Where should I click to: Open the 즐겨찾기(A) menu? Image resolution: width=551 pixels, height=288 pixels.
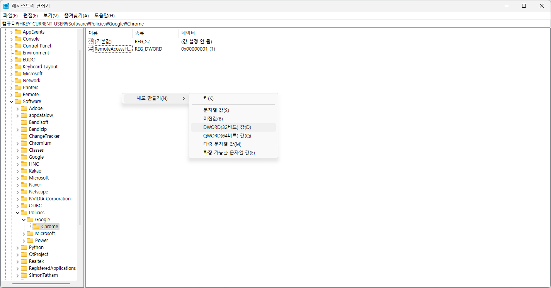pos(77,15)
